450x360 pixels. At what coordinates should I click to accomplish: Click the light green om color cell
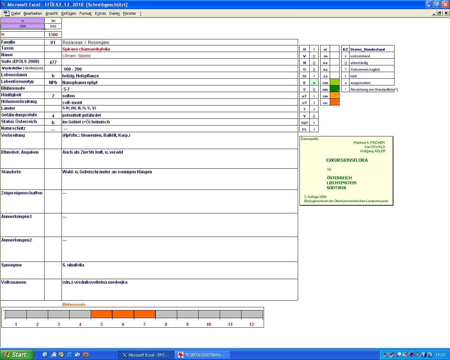335,83
